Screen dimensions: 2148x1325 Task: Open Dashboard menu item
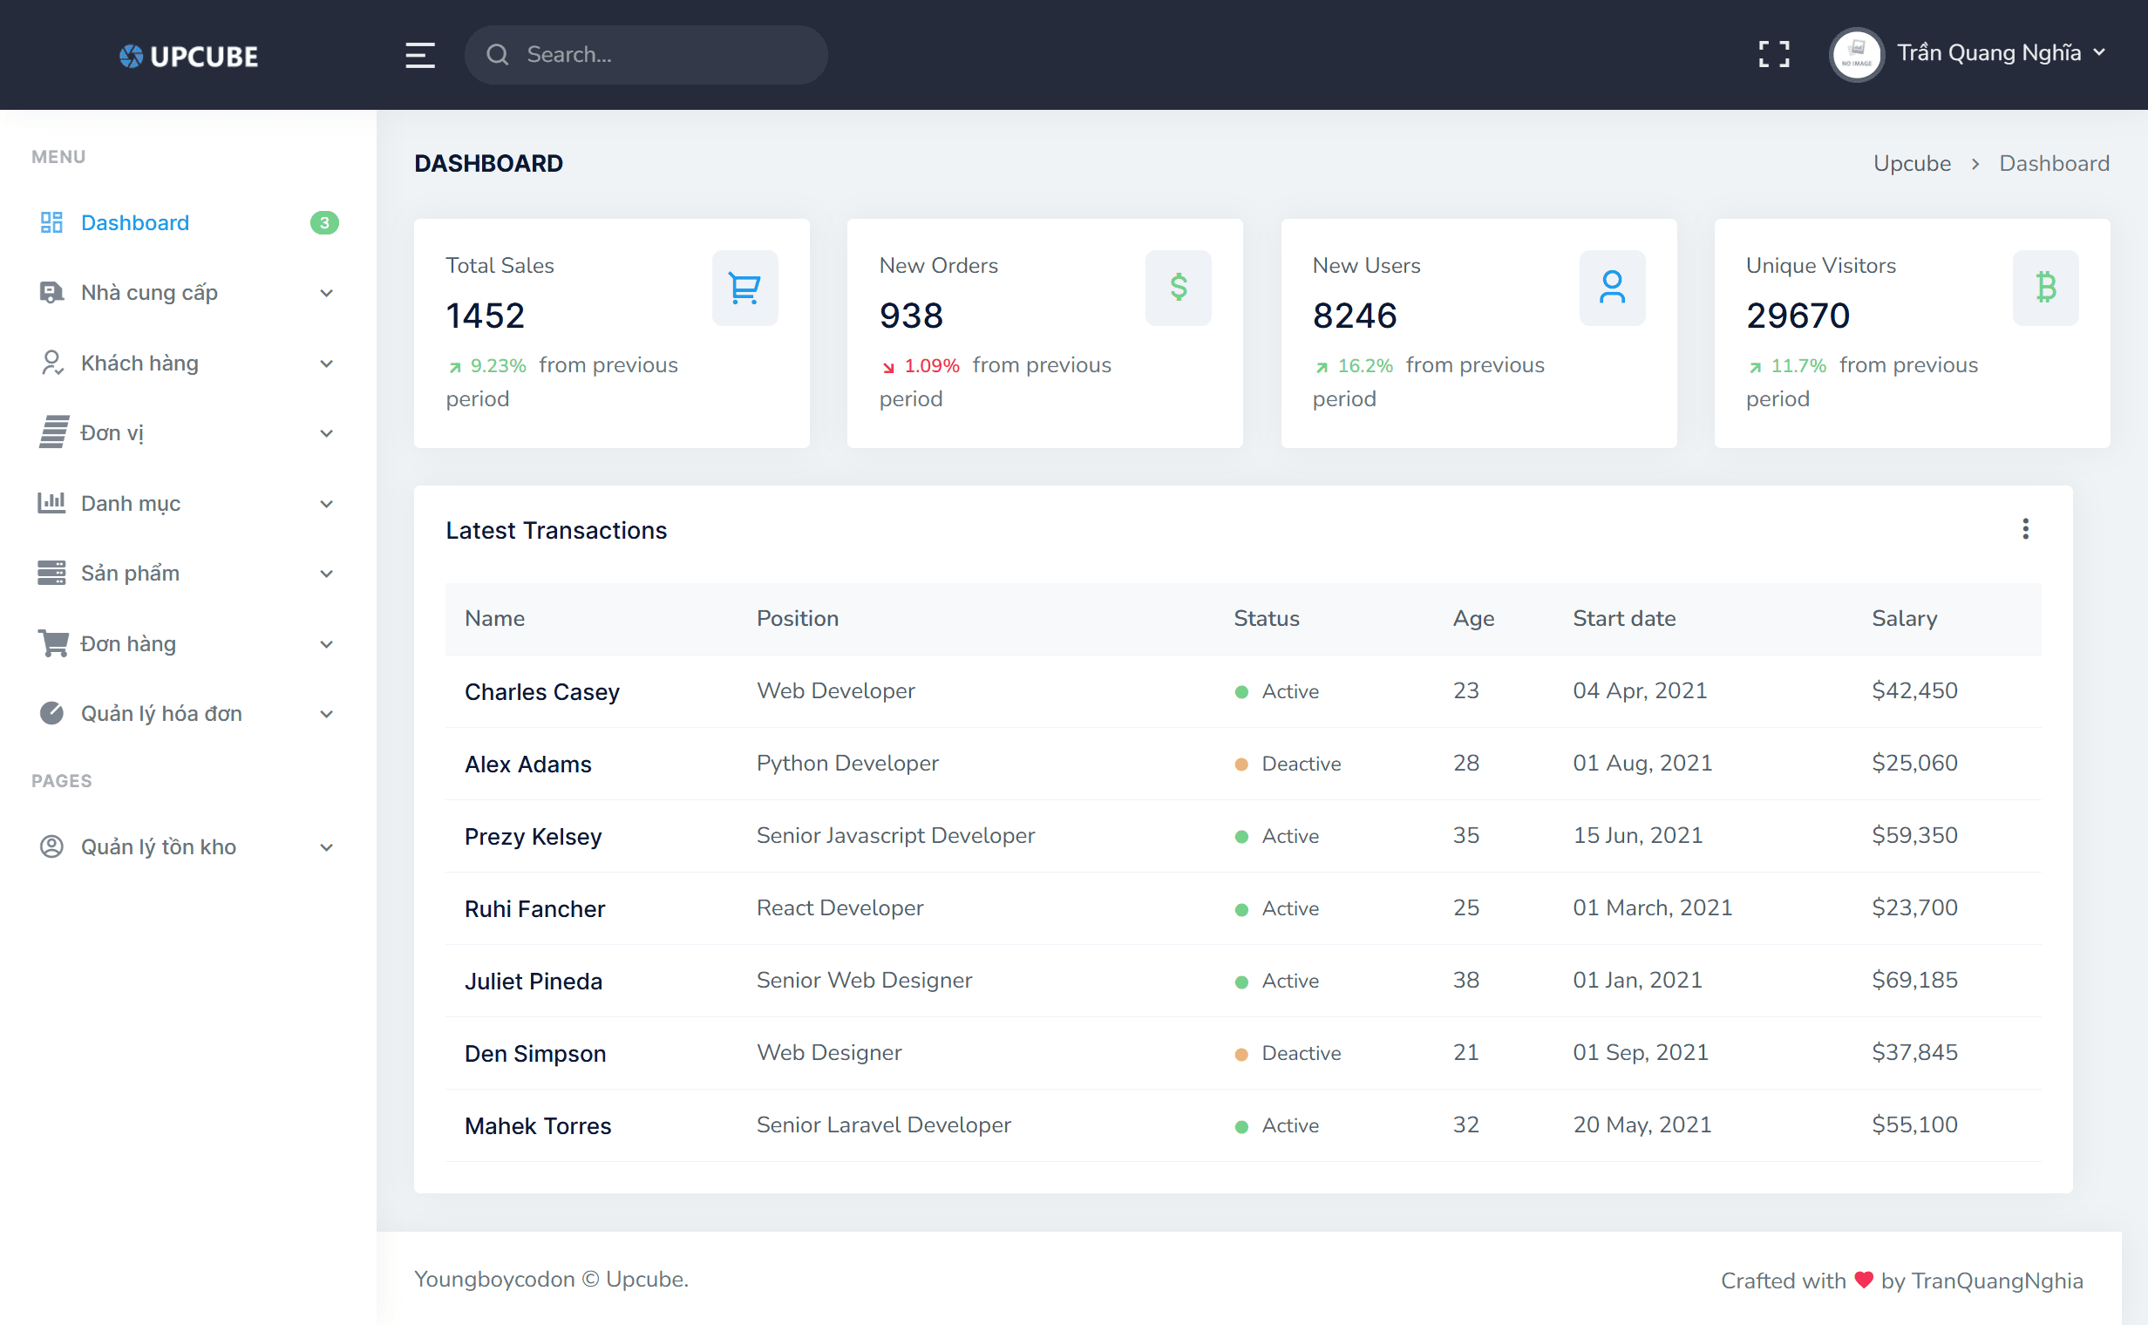click(187, 222)
